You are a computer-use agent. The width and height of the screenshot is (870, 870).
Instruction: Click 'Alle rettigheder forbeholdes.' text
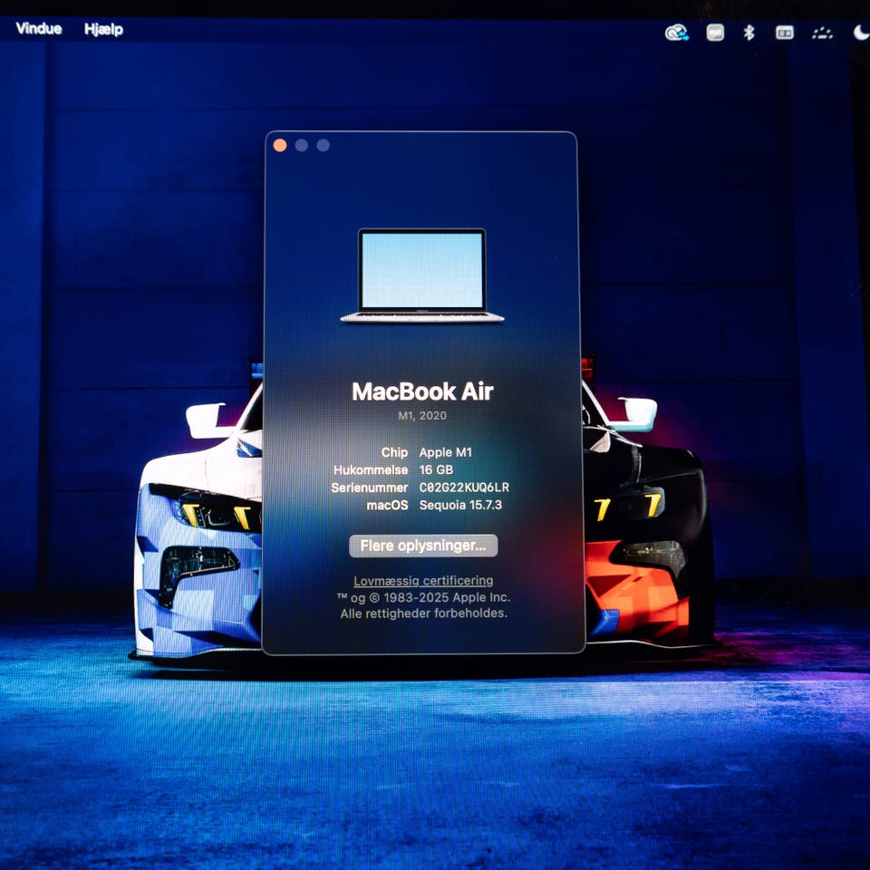pos(424,614)
